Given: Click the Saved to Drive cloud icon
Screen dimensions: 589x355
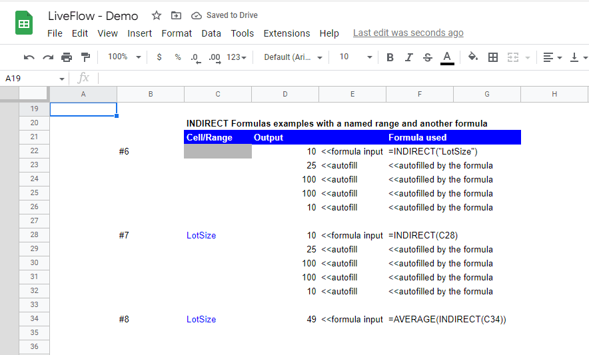Looking at the screenshot, I should 196,16.
